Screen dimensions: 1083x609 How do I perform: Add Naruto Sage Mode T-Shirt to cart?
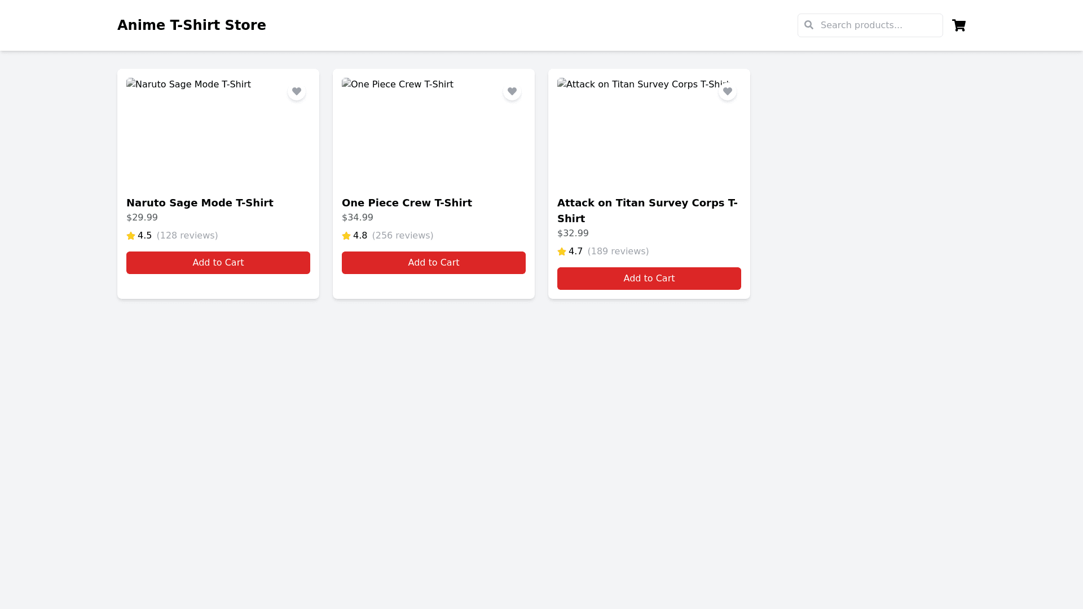pos(218,262)
